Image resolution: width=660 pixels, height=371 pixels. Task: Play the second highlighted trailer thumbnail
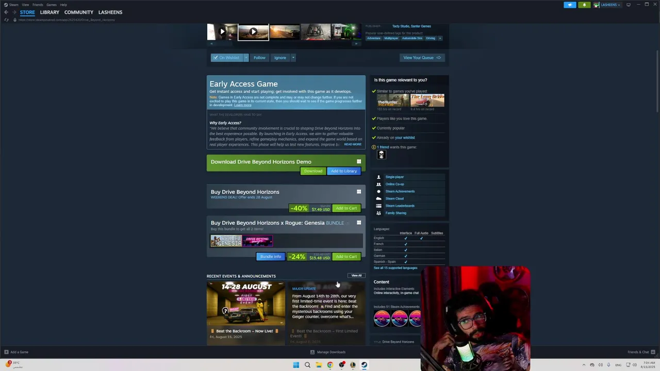coord(253,32)
